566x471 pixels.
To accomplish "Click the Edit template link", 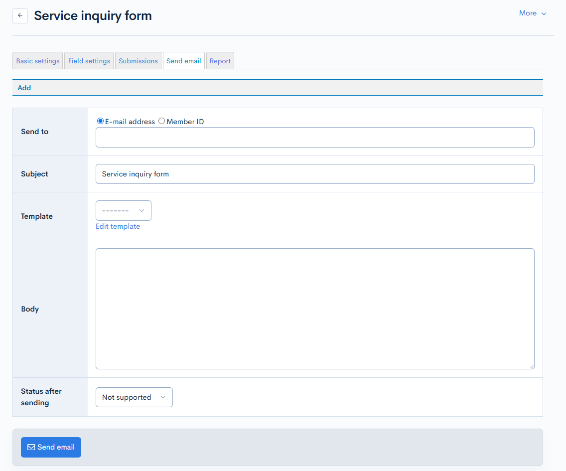I will 118,226.
